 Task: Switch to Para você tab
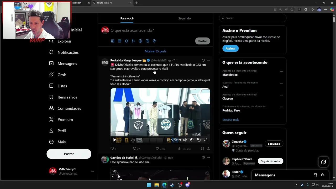(127, 18)
